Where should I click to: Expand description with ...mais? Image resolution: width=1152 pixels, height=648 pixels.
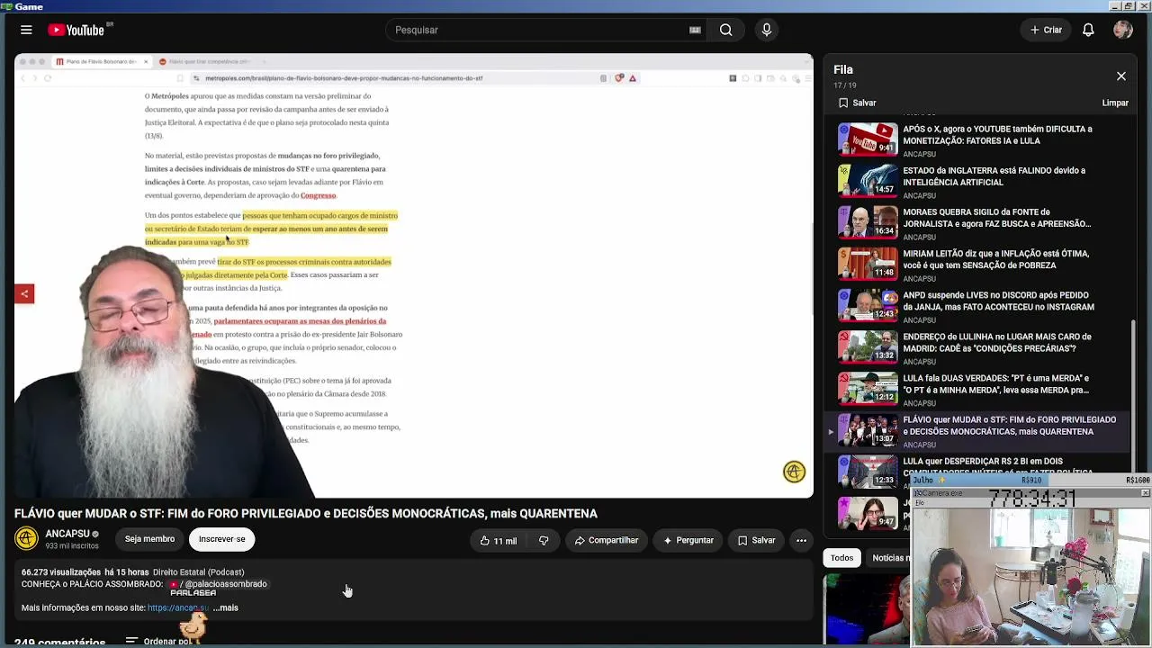pyautogui.click(x=226, y=607)
